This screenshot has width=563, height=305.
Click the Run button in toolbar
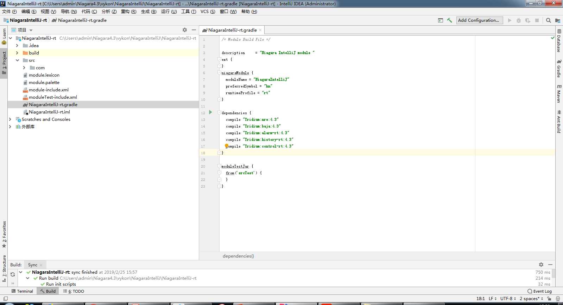510,20
